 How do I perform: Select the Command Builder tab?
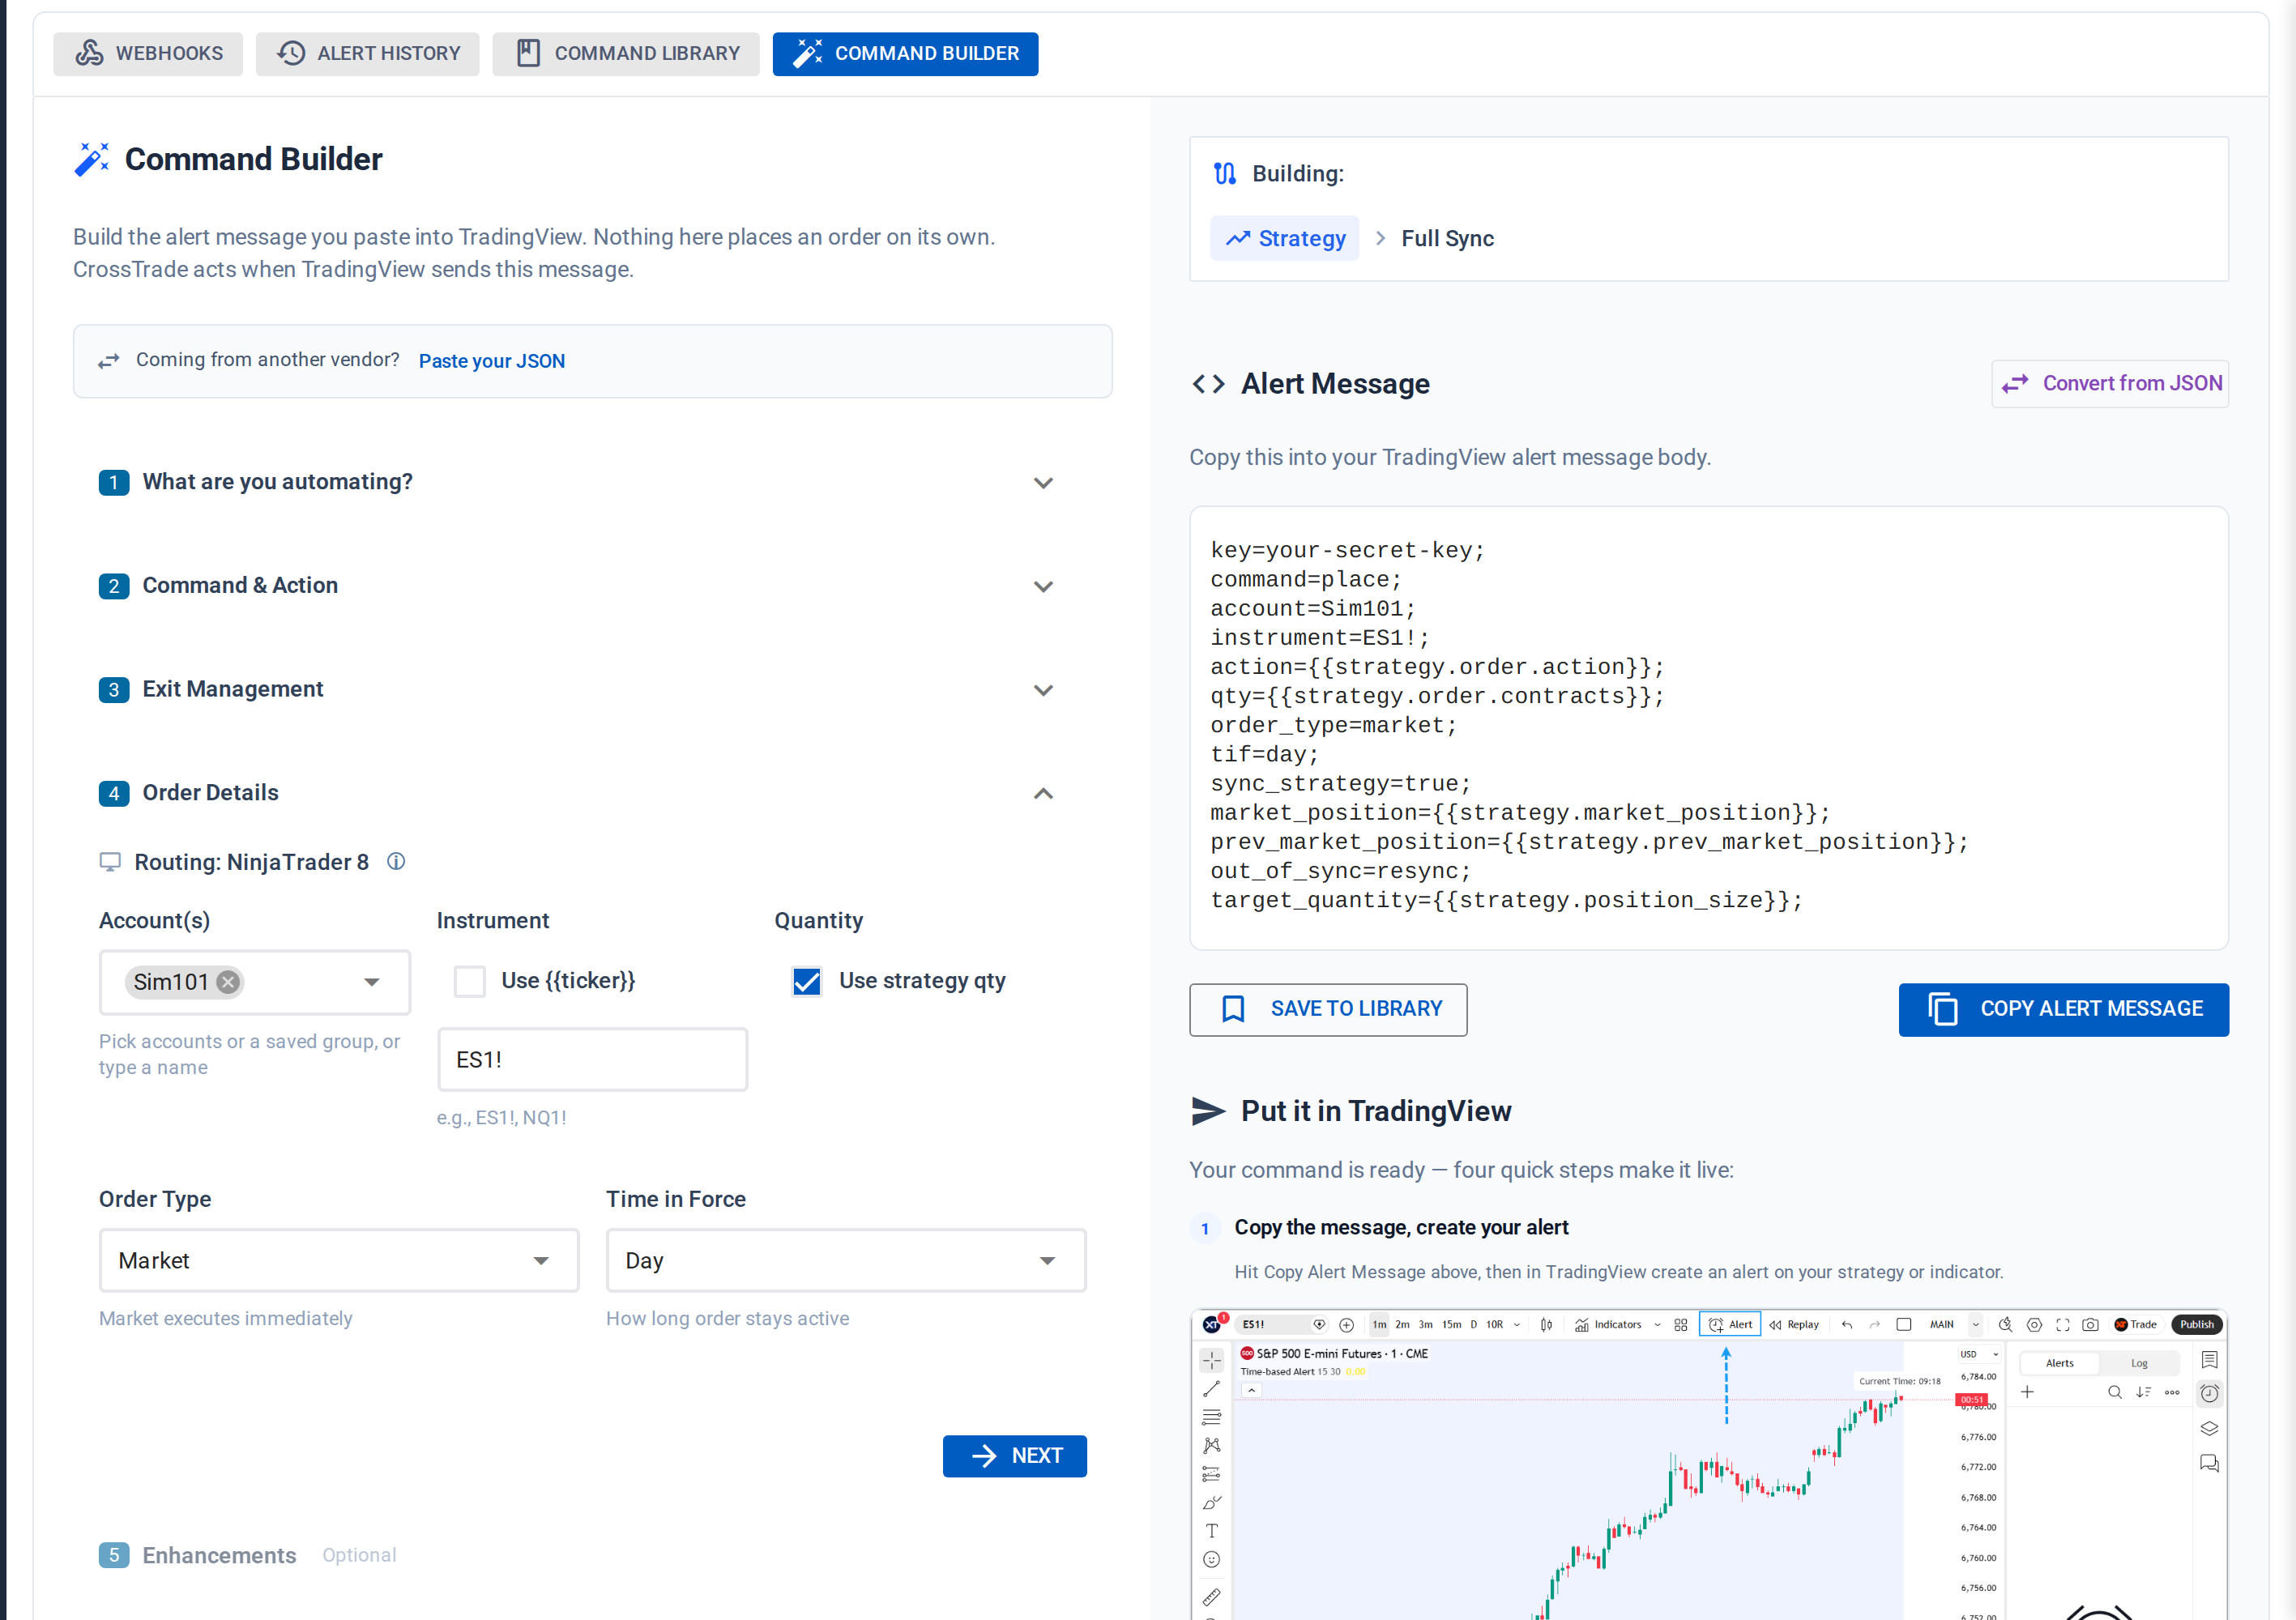[905, 54]
